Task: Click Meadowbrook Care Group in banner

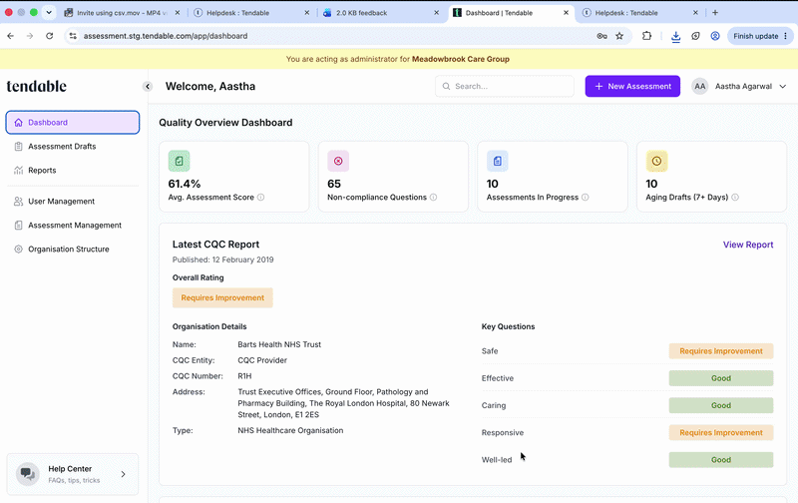Action: pyautogui.click(x=461, y=59)
